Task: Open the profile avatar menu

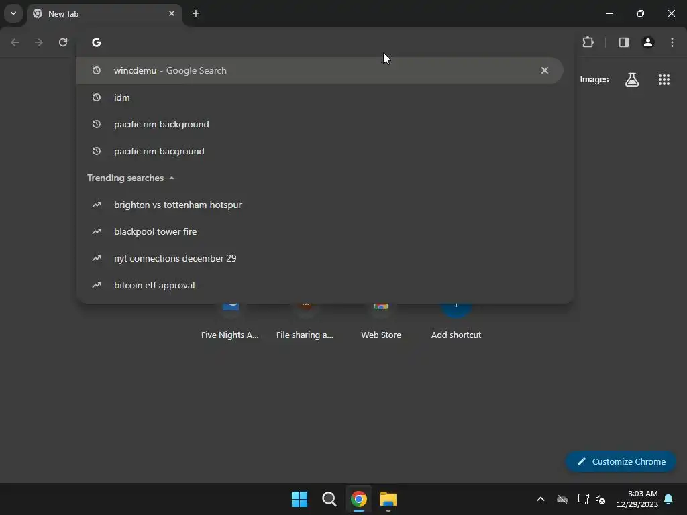Action: point(647,42)
